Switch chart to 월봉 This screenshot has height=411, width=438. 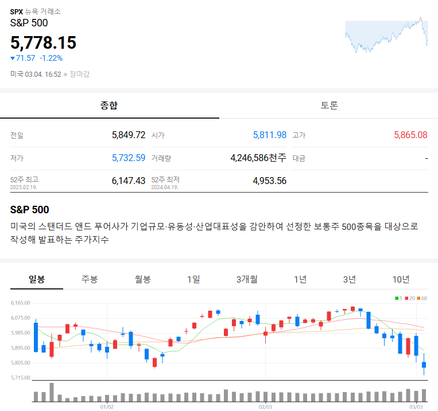(x=142, y=279)
